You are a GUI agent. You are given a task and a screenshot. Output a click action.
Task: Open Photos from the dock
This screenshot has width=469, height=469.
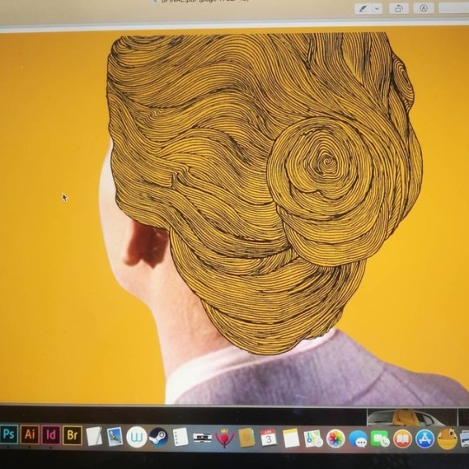click(335, 439)
